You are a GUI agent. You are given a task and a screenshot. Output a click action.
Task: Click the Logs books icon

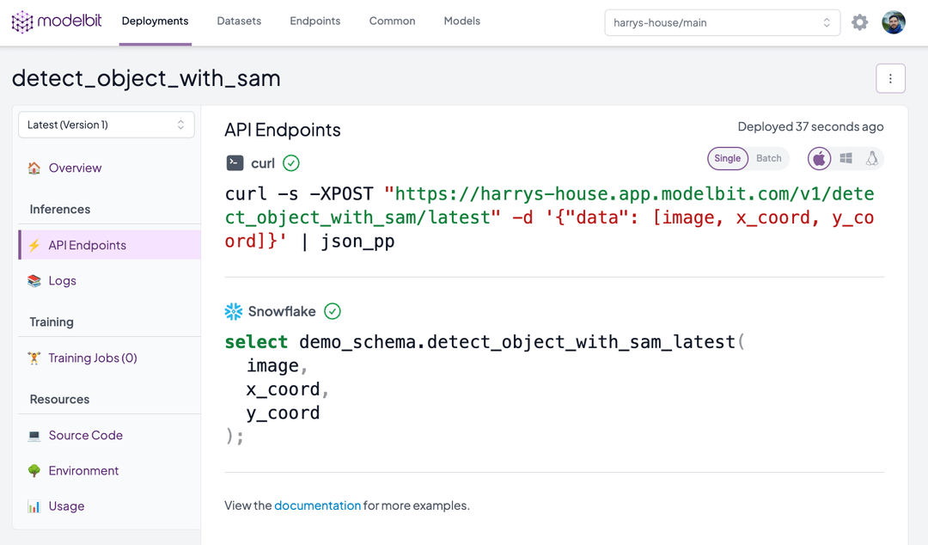coord(34,281)
